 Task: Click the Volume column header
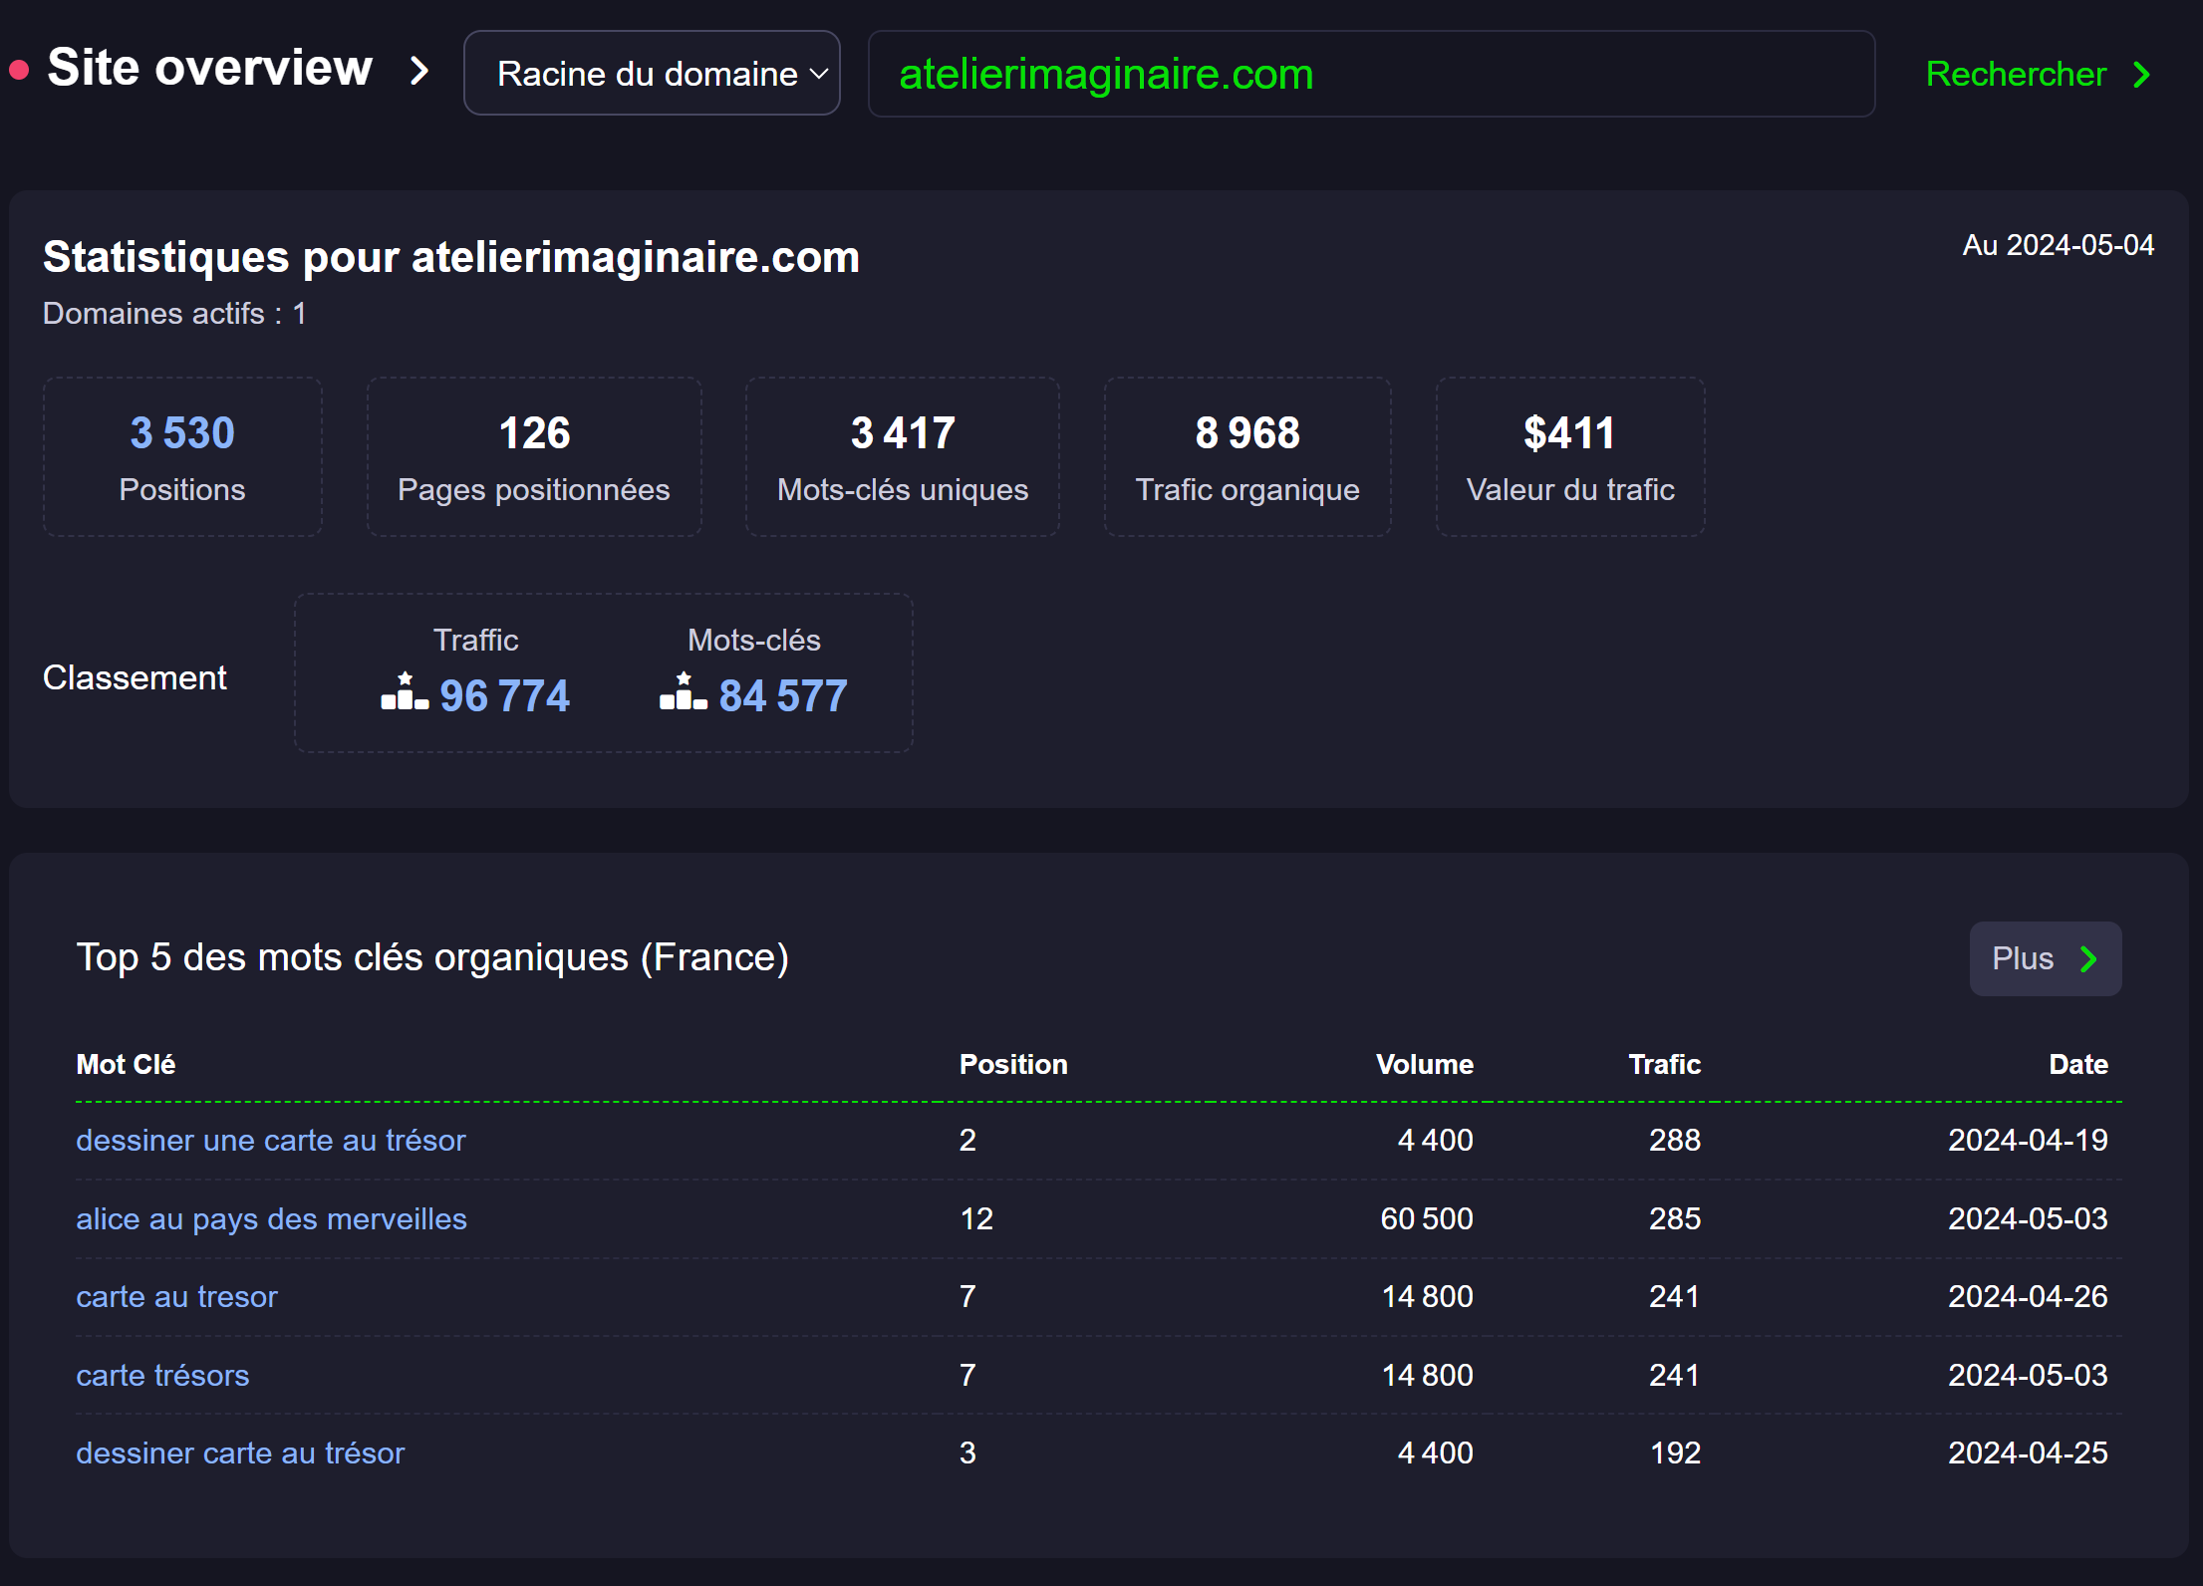(x=1424, y=1065)
